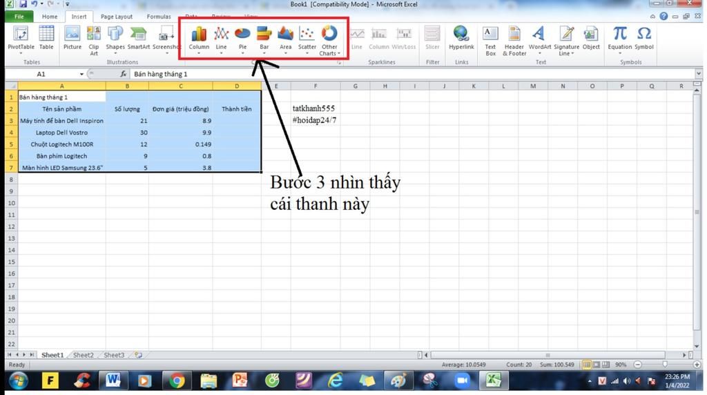Insert a Bar chart
The width and height of the screenshot is (707, 395).
point(264,39)
